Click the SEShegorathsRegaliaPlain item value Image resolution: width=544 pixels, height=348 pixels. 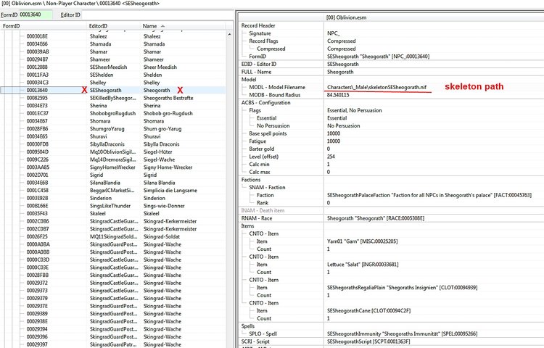[402, 288]
